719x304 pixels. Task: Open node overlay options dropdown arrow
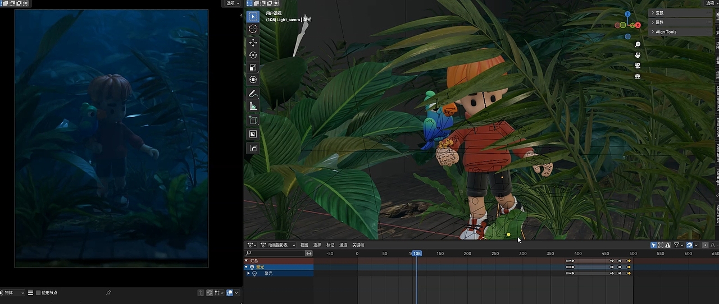pos(236,293)
